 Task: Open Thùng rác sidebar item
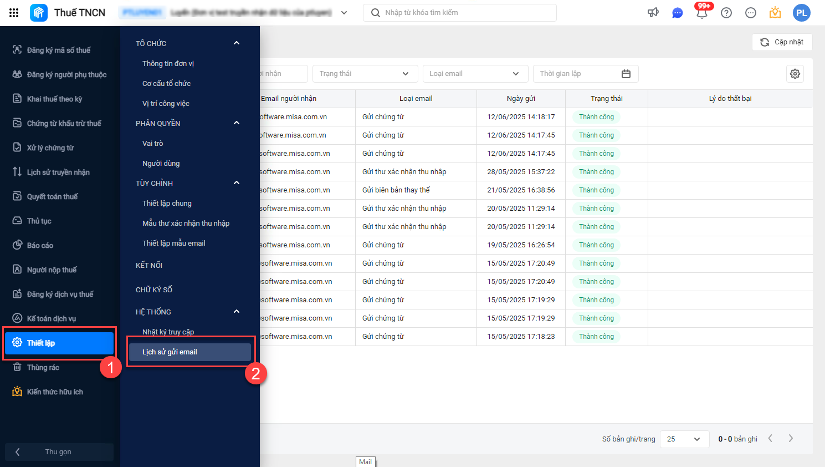click(x=59, y=367)
